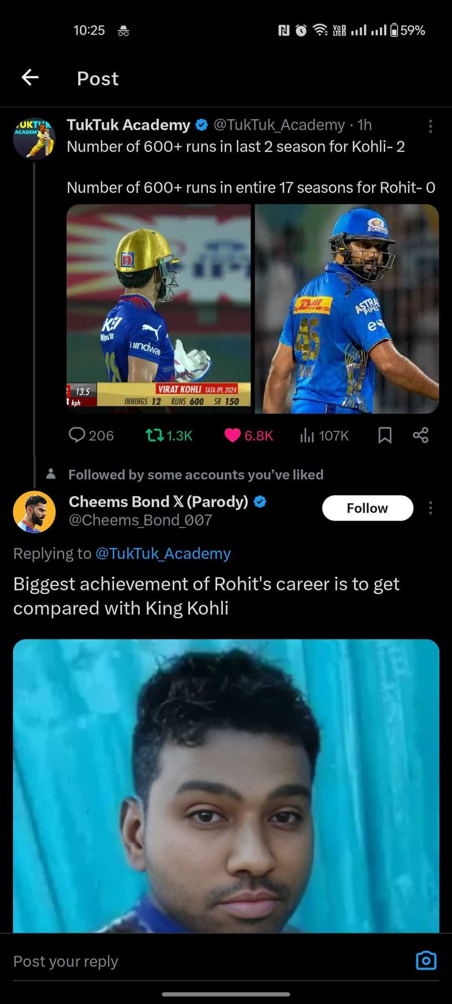The height and width of the screenshot is (1004, 452).
Task: Open TukTuk Academy display name
Action: click(x=128, y=125)
